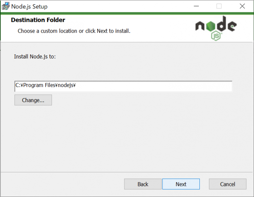Click the disabled maximize button
The width and height of the screenshot is (254, 197).
[219, 6]
